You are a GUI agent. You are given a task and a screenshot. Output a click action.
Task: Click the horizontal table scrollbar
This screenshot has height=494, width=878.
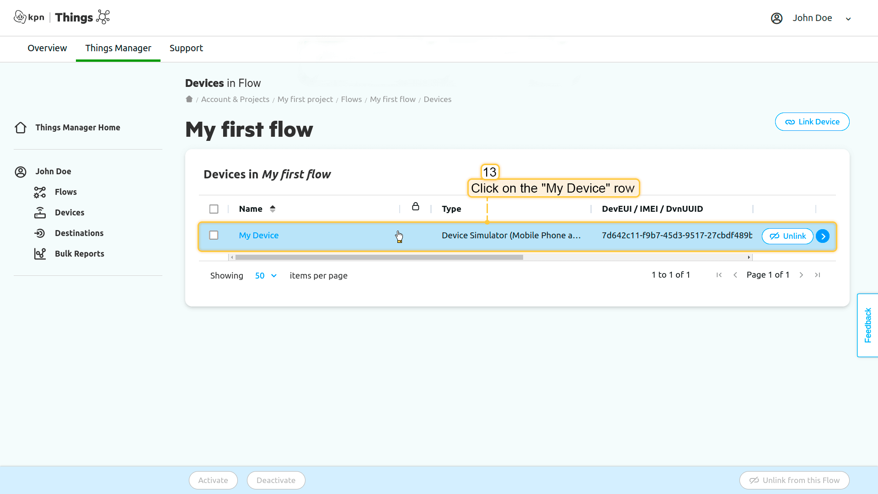pos(379,258)
